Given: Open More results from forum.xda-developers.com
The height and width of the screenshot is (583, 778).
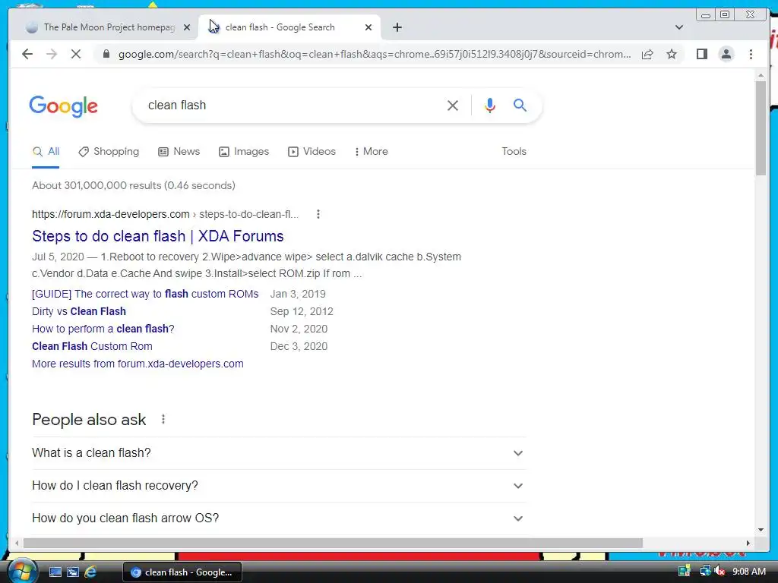Looking at the screenshot, I should 138,364.
